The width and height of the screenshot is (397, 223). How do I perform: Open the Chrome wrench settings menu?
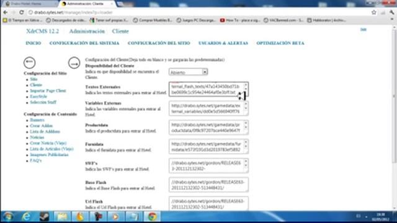click(392, 12)
